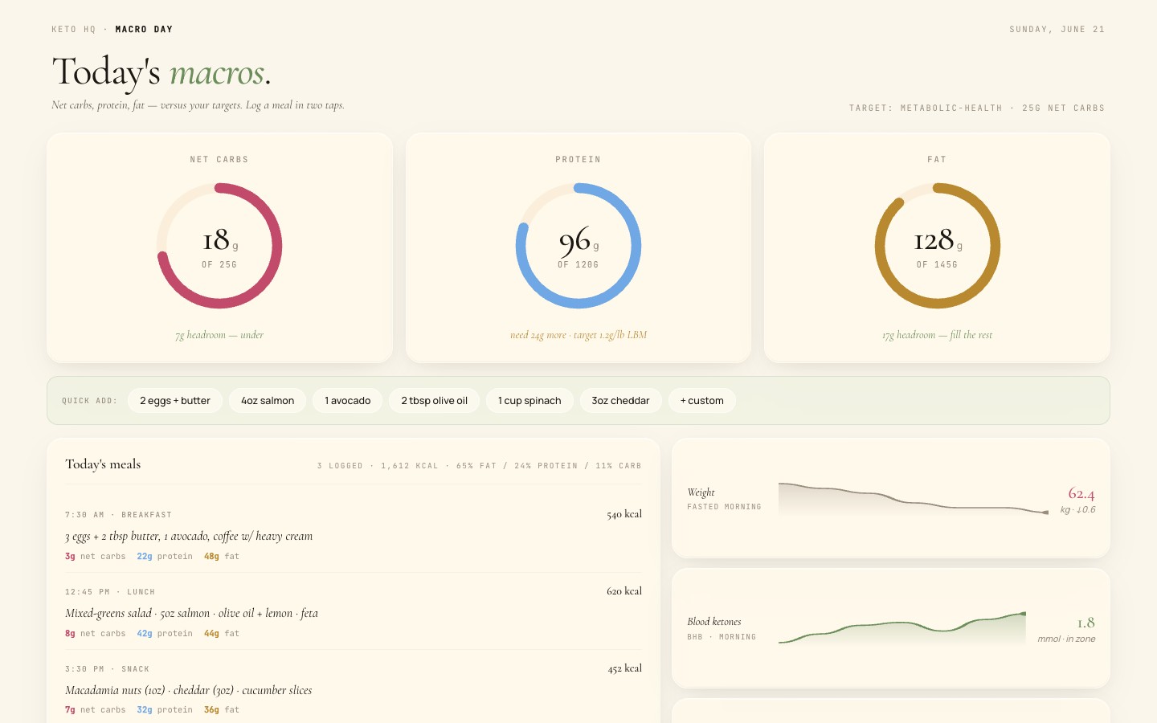Screen dimensions: 1157x723
Task: Click the '3:30 PM · SNACK' label
Action: [108, 669]
